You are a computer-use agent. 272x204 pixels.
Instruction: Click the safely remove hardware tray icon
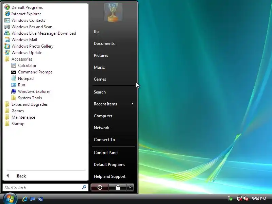pos(230,199)
